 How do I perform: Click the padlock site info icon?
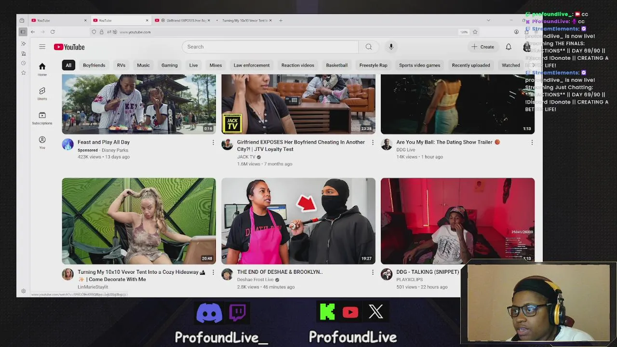pos(101,32)
